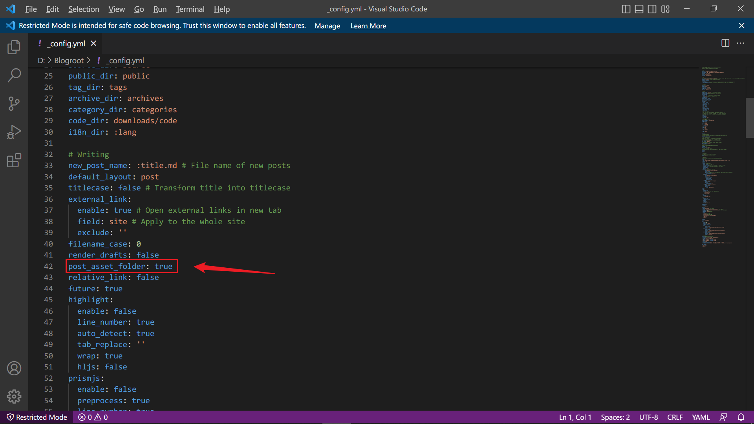Open the Explorer view in activity bar
Image resolution: width=754 pixels, height=424 pixels.
pyautogui.click(x=14, y=47)
